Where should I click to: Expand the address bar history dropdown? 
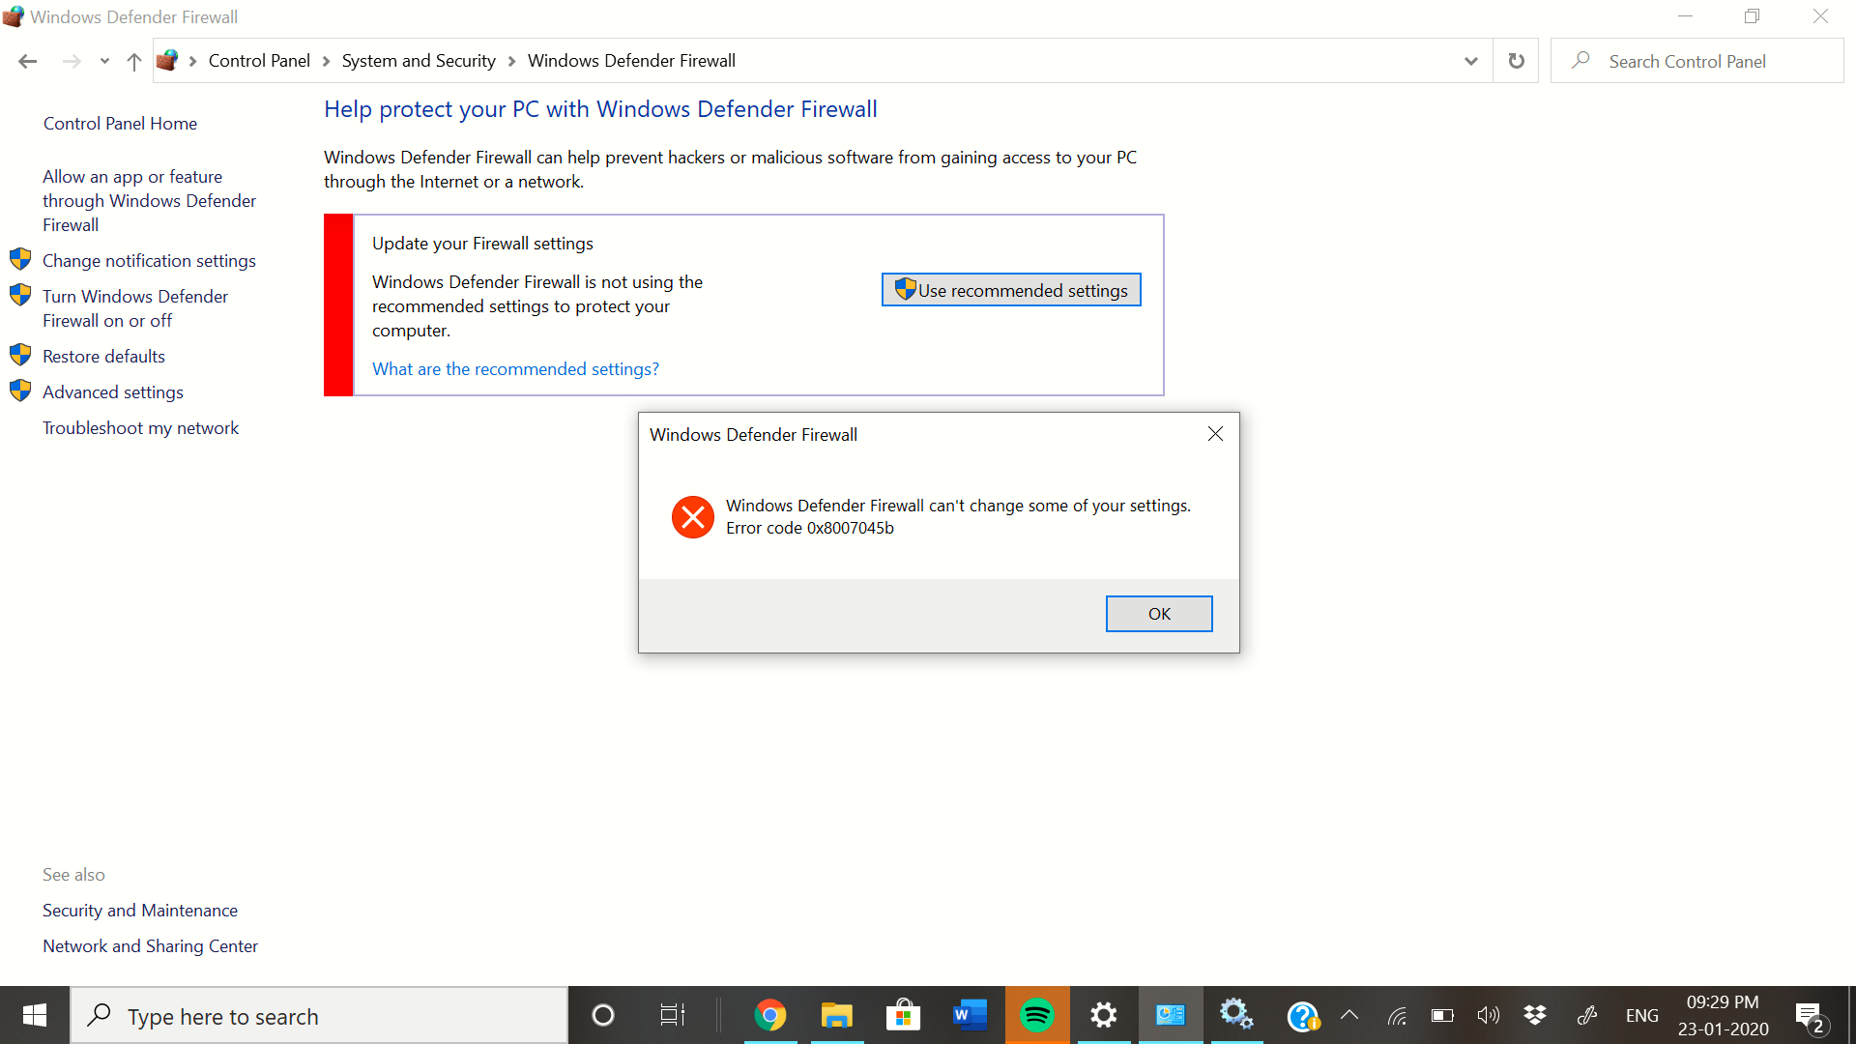(1470, 61)
